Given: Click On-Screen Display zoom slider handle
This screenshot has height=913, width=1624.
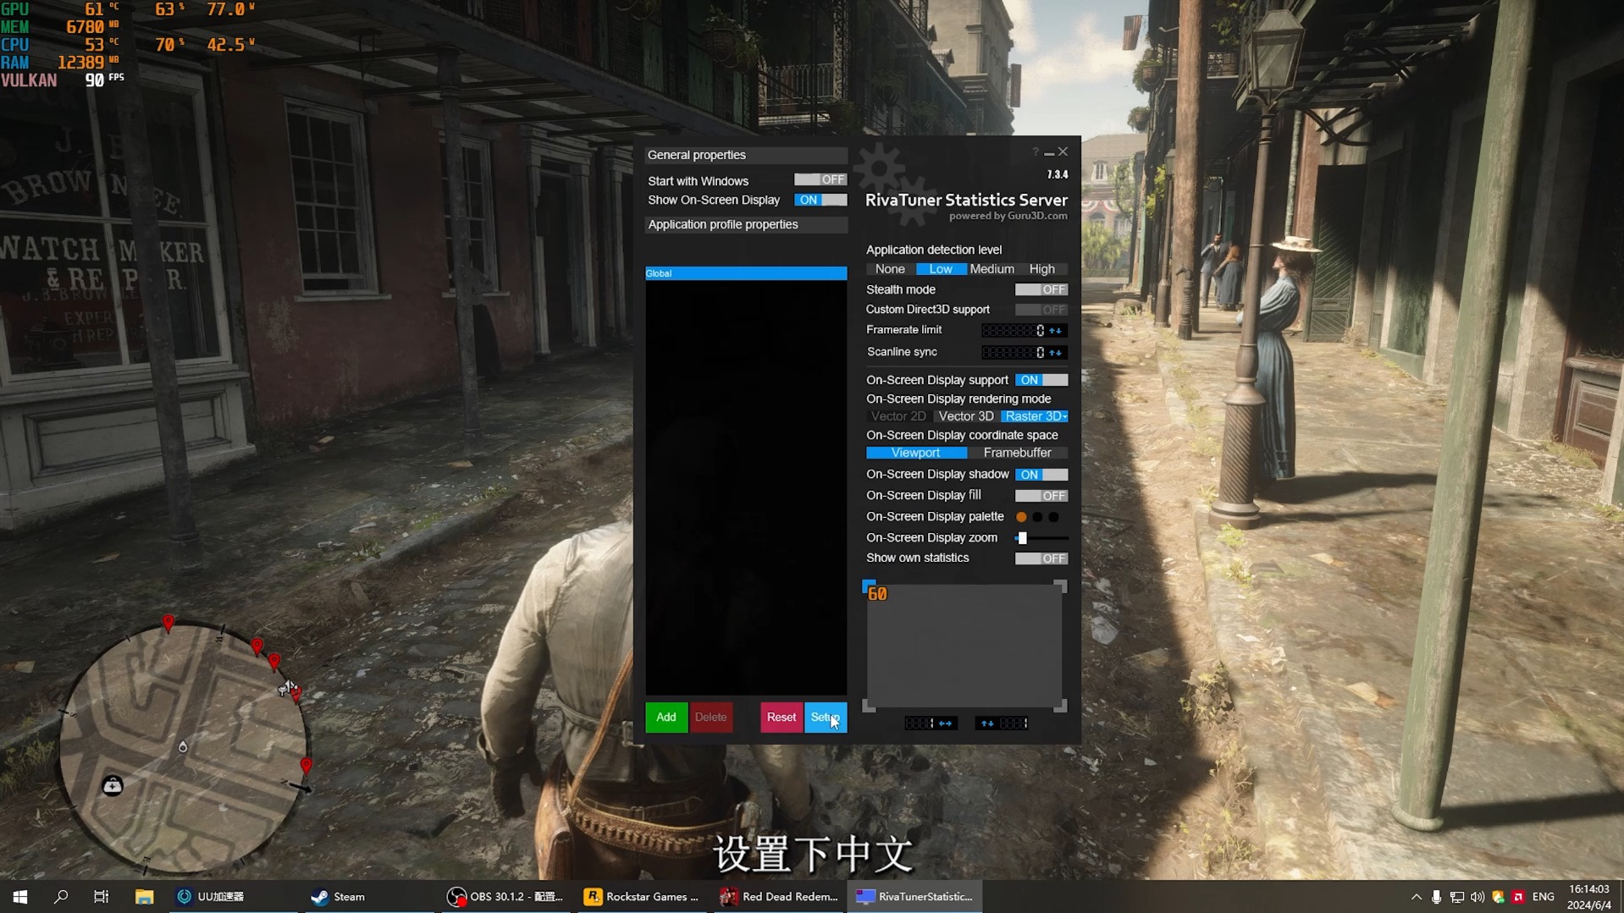Looking at the screenshot, I should pos(1022,538).
